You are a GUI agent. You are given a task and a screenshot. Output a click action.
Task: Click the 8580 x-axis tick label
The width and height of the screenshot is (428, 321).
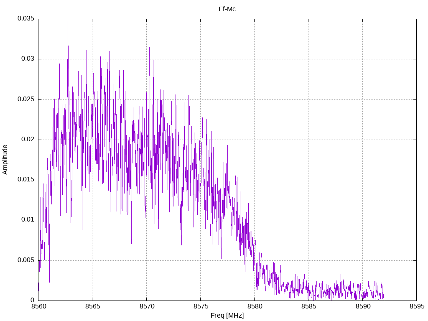[255, 306]
